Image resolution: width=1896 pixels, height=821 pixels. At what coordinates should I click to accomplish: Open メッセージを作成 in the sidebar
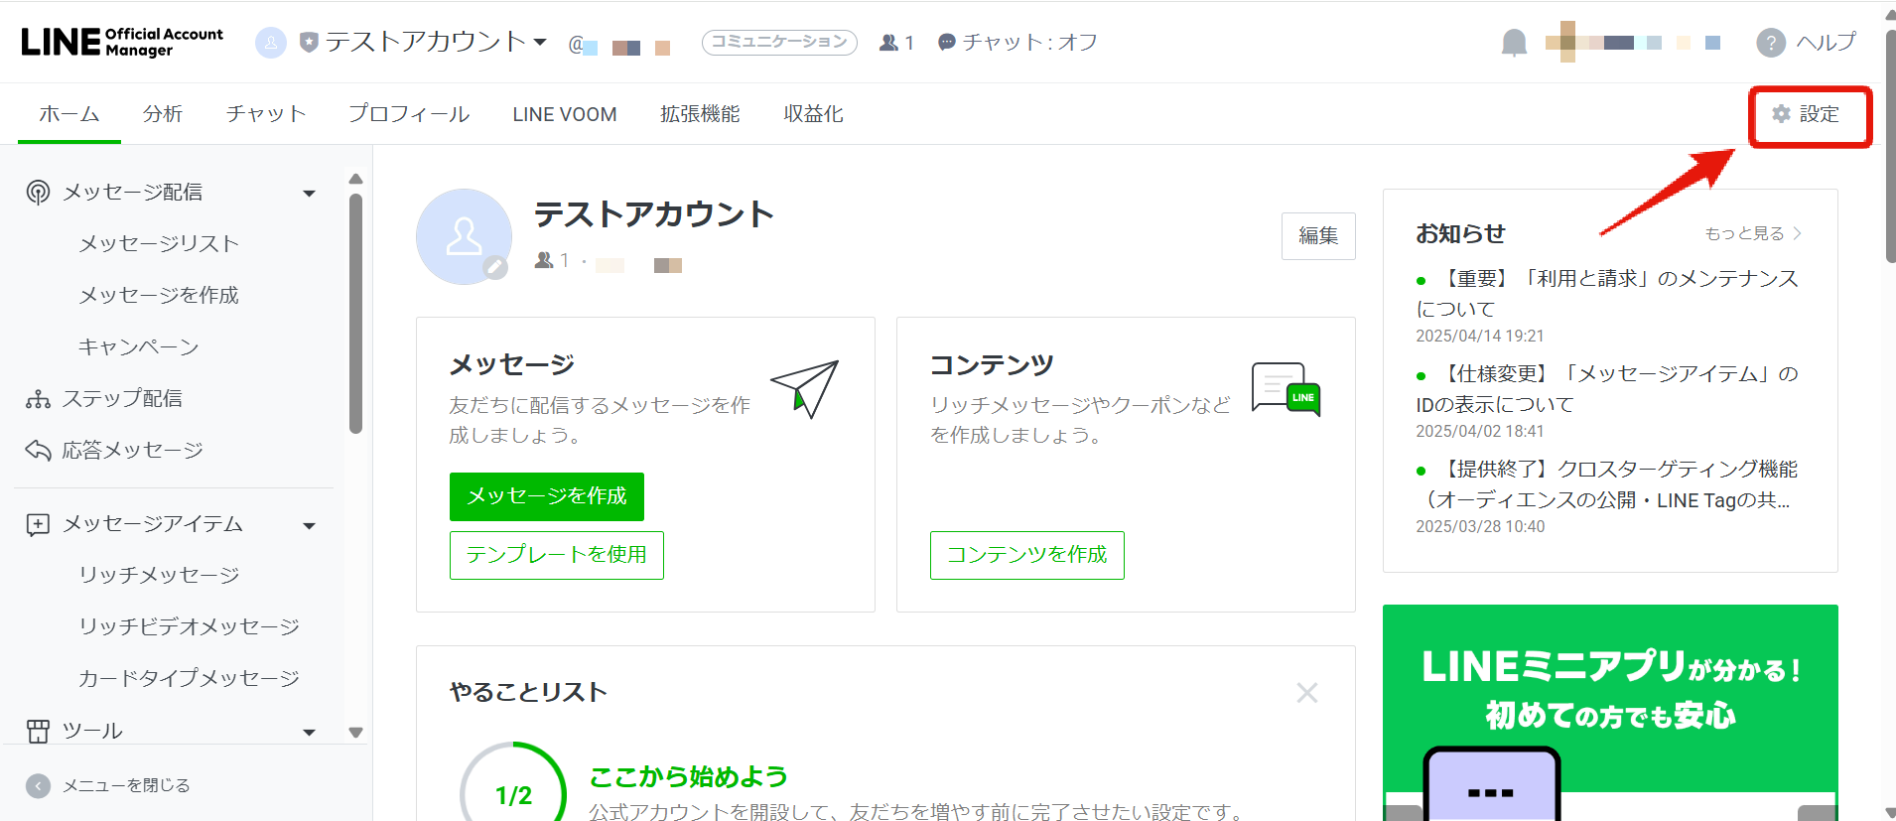[159, 296]
